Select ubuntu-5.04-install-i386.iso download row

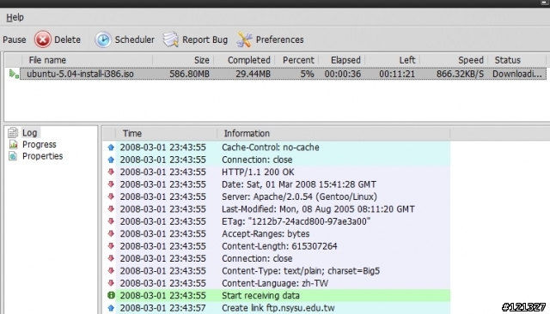[x=283, y=74]
